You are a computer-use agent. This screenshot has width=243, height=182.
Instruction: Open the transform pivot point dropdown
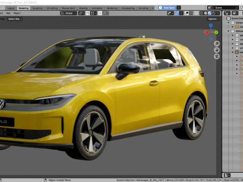click(x=82, y=13)
